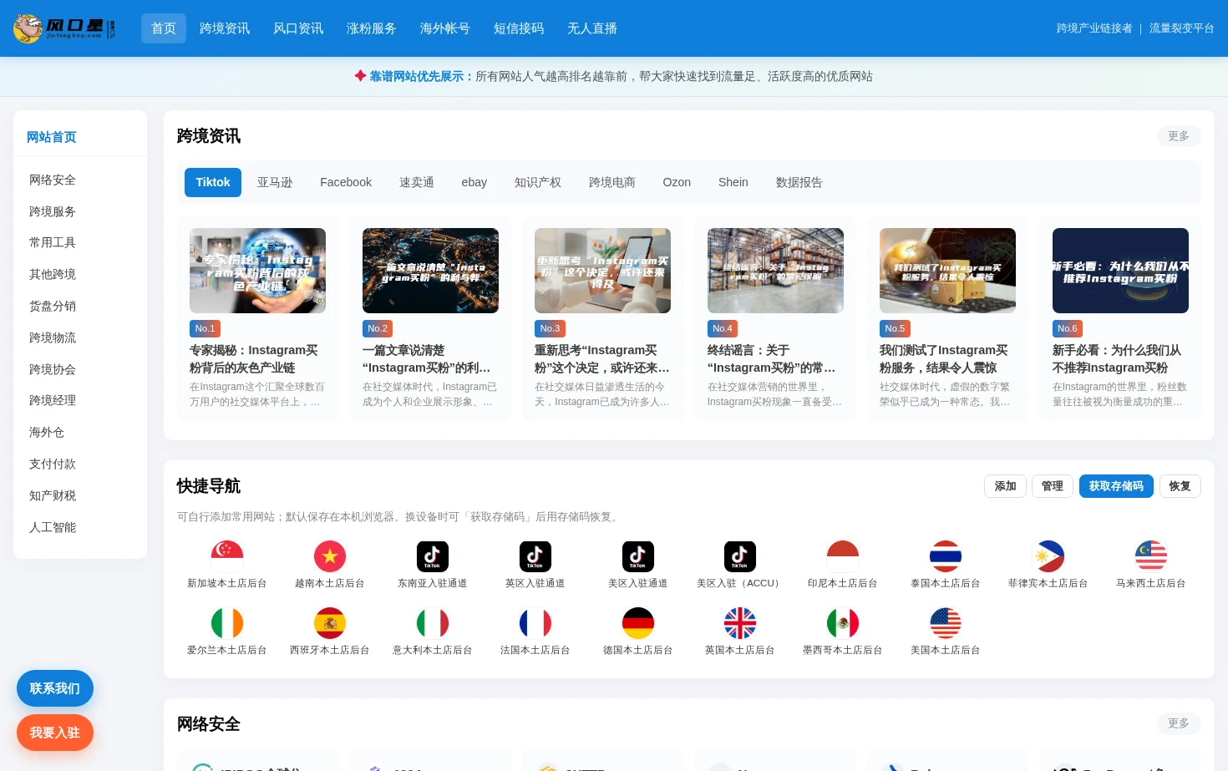Image resolution: width=1228 pixels, height=771 pixels.
Task: Switch to the 跨境电商 news tab
Action: [612, 182]
